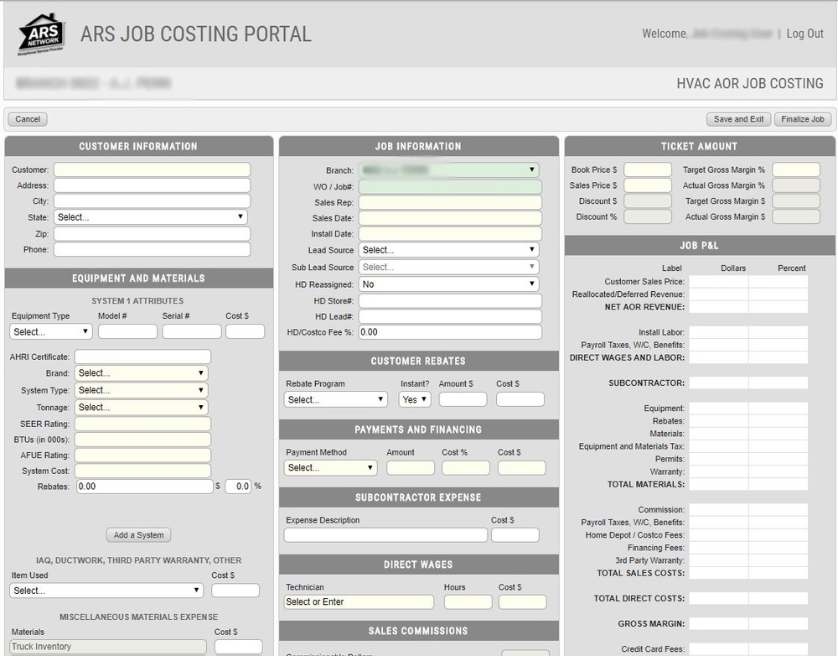Click the Sales Date field
The width and height of the screenshot is (838, 656).
pyautogui.click(x=450, y=218)
